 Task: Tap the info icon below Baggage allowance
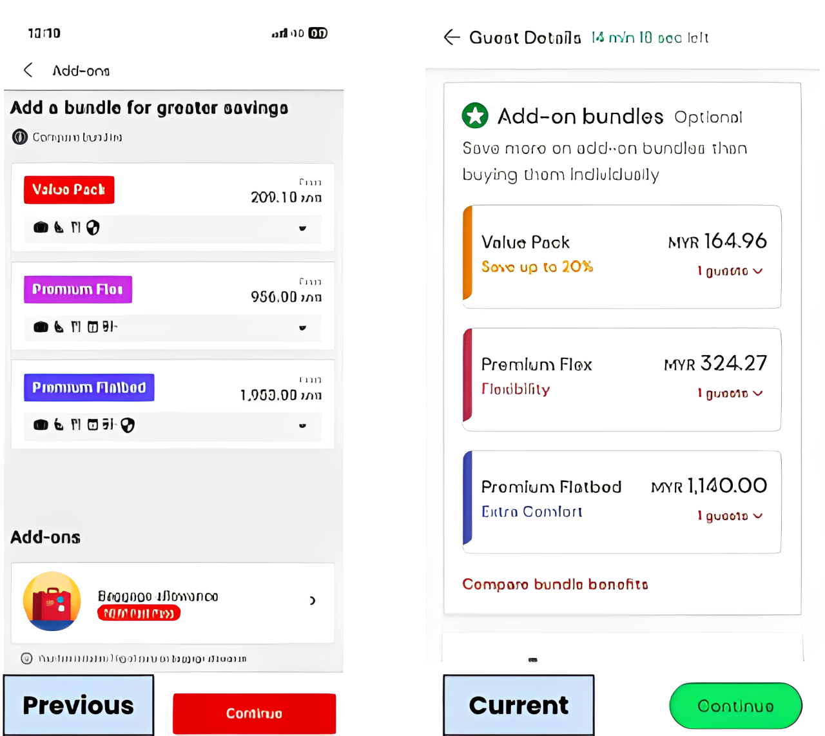26,659
